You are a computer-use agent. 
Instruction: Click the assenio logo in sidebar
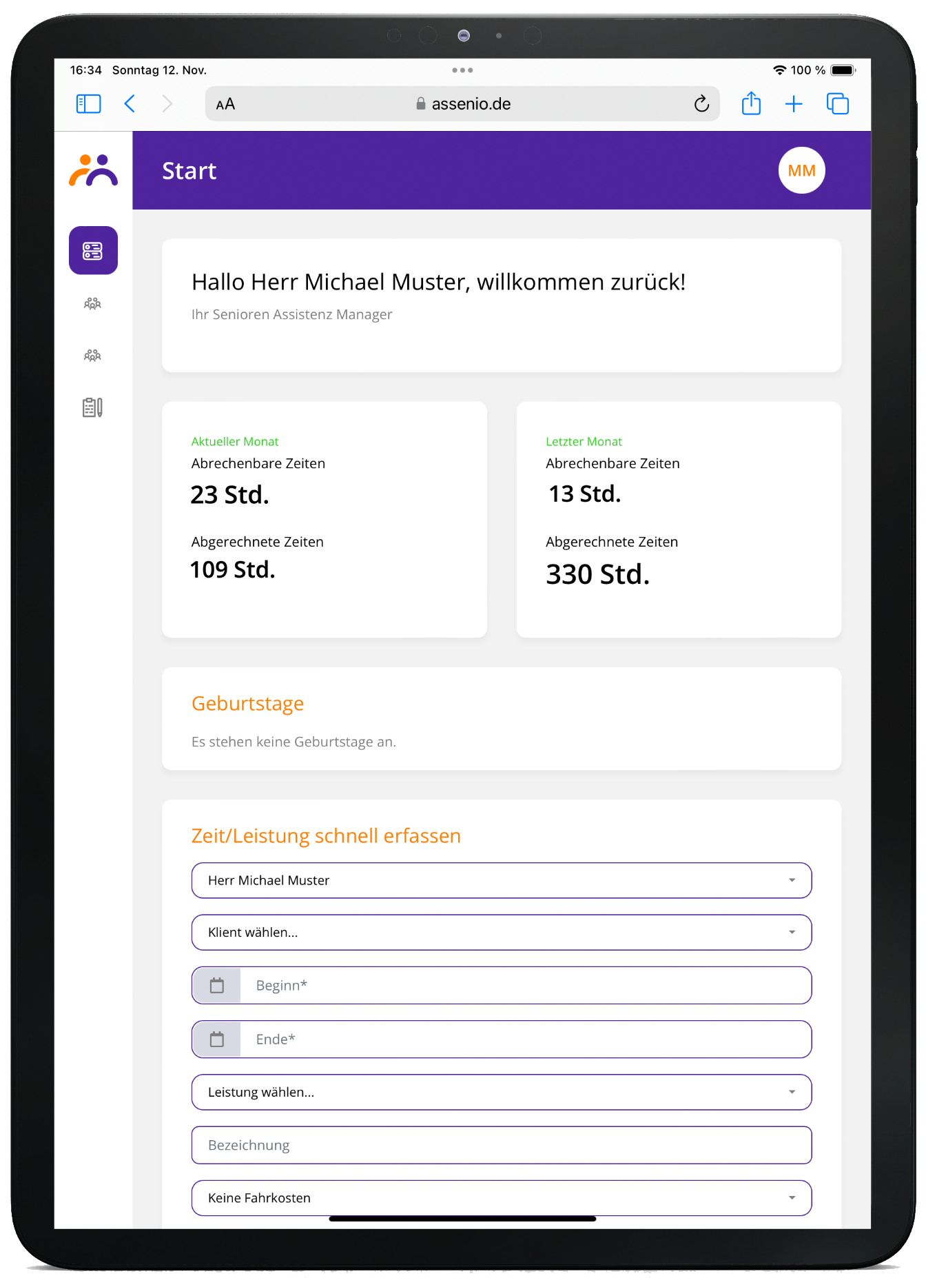[93, 170]
